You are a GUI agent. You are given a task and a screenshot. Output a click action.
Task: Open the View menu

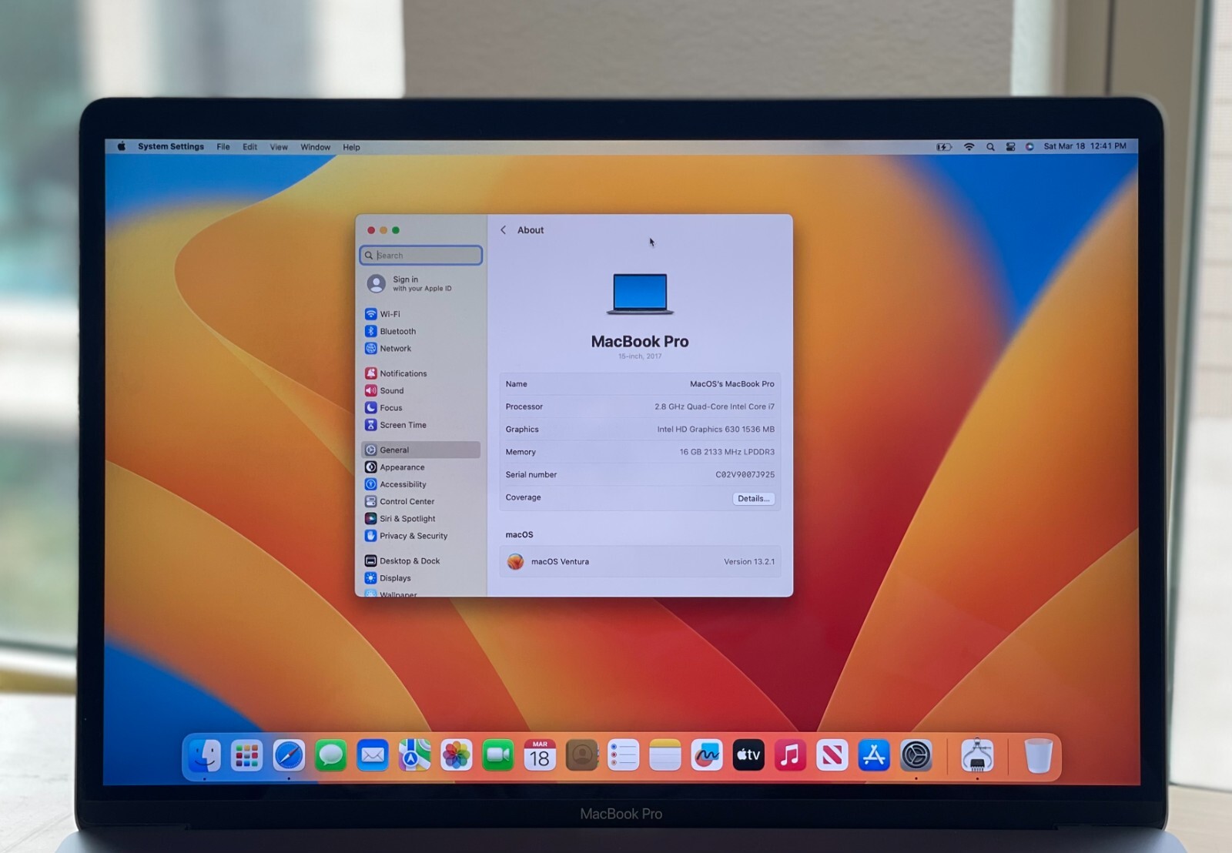(x=279, y=146)
